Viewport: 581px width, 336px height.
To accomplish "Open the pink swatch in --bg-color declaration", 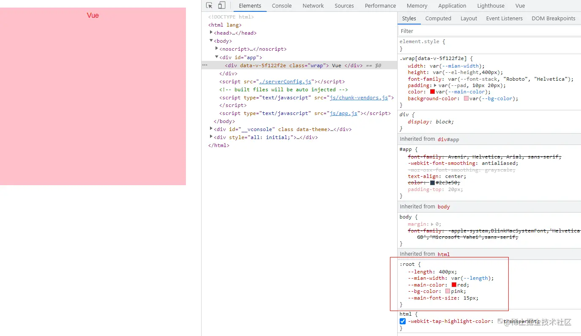I will tap(447, 291).
